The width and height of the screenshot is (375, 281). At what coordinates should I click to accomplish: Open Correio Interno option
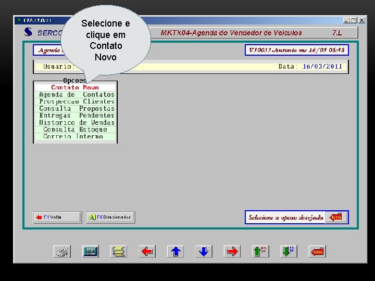click(x=75, y=136)
